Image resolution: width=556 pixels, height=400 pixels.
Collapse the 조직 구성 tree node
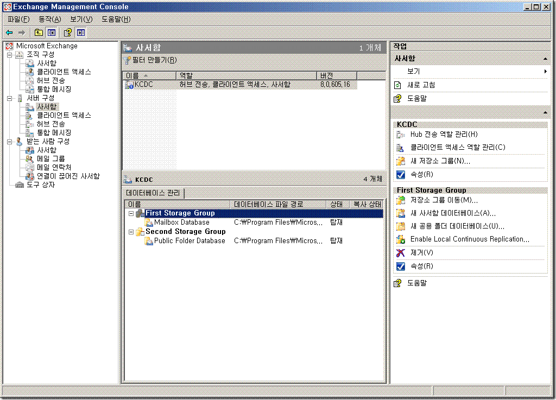click(10, 55)
